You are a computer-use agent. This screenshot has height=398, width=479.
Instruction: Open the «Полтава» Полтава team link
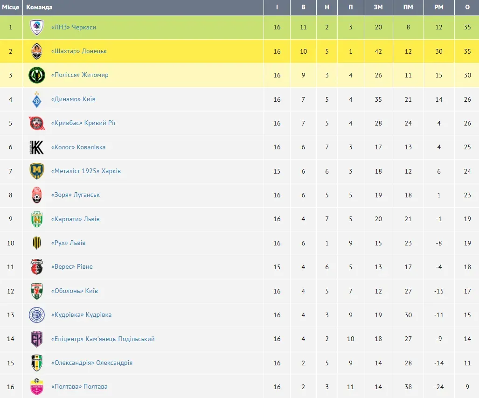click(x=79, y=387)
